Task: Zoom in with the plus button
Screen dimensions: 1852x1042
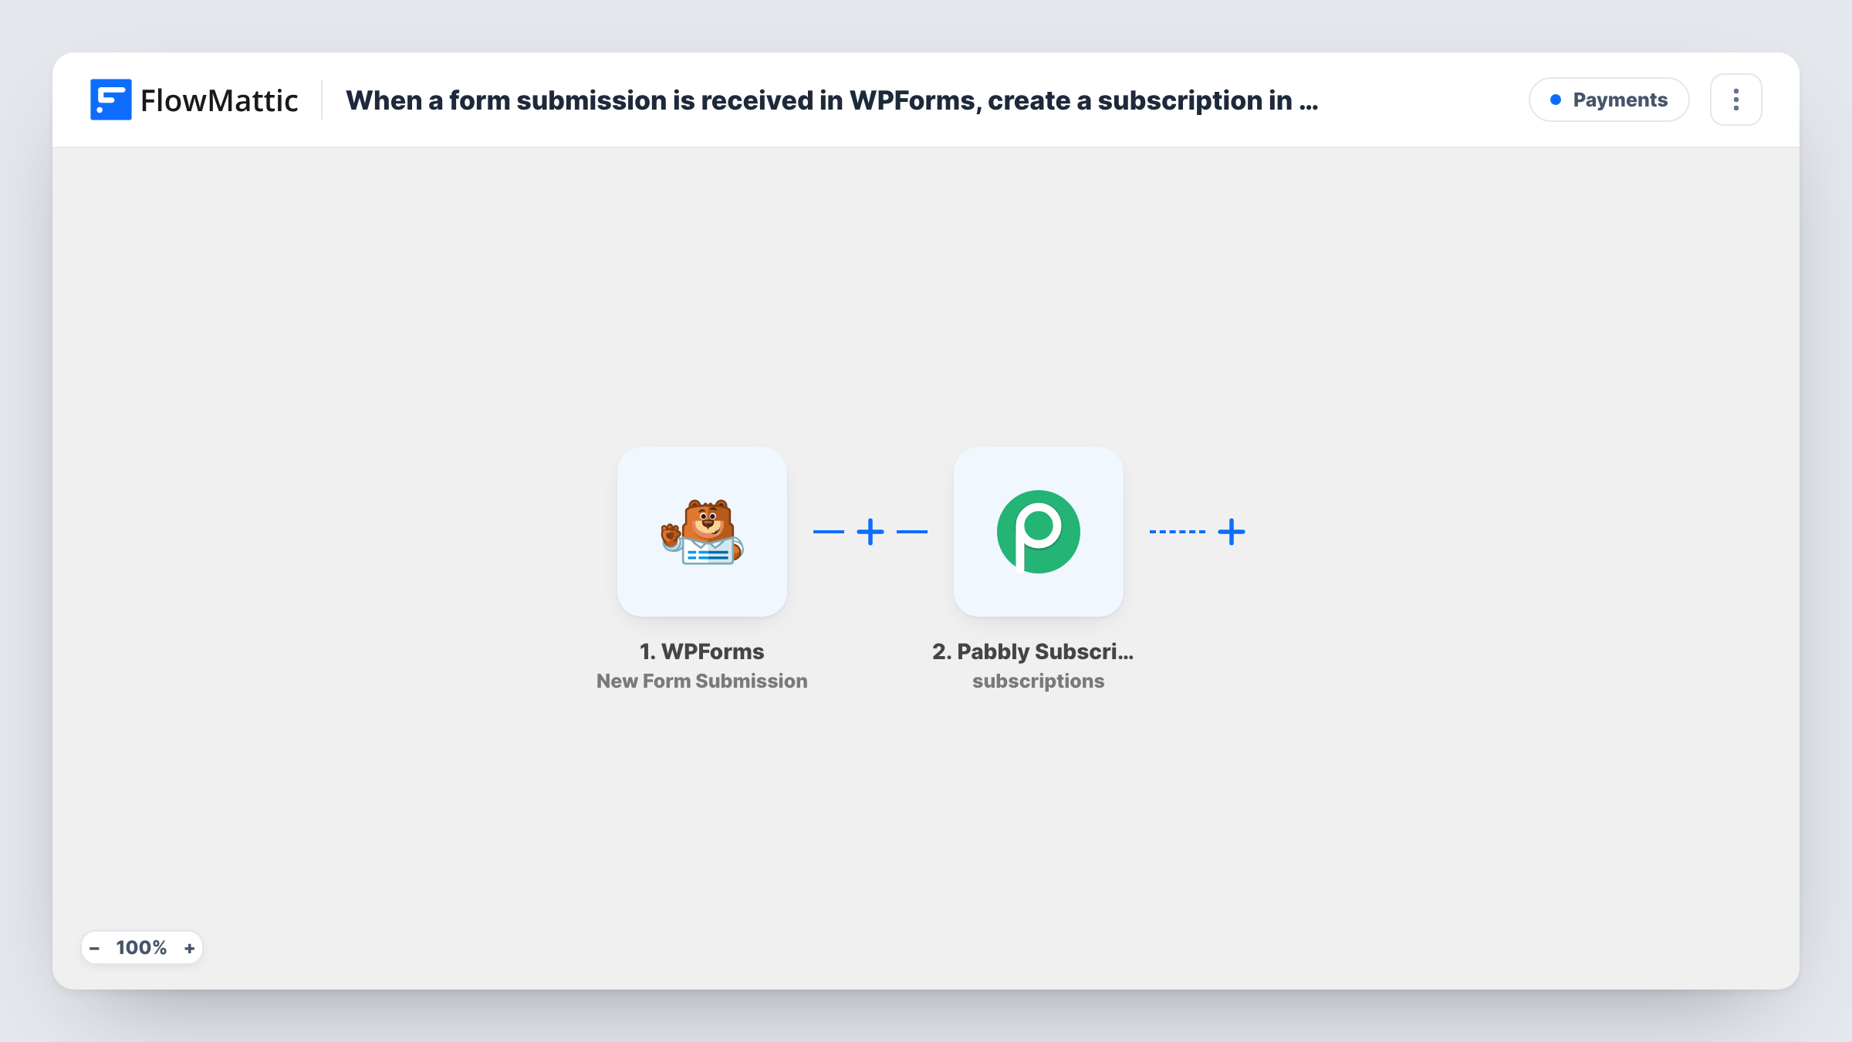Action: tap(189, 948)
